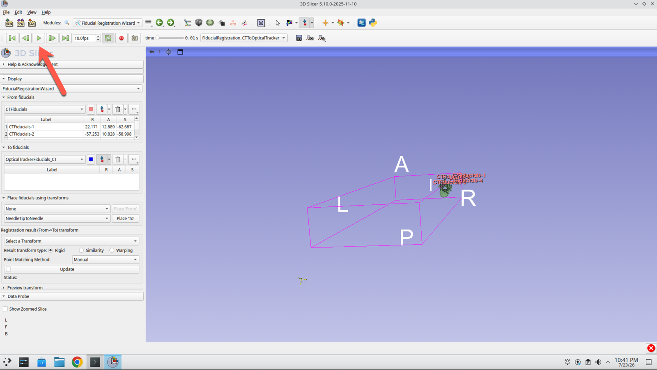657x370 pixels.
Task: Open more options for To fiducials list
Action: pos(133,160)
